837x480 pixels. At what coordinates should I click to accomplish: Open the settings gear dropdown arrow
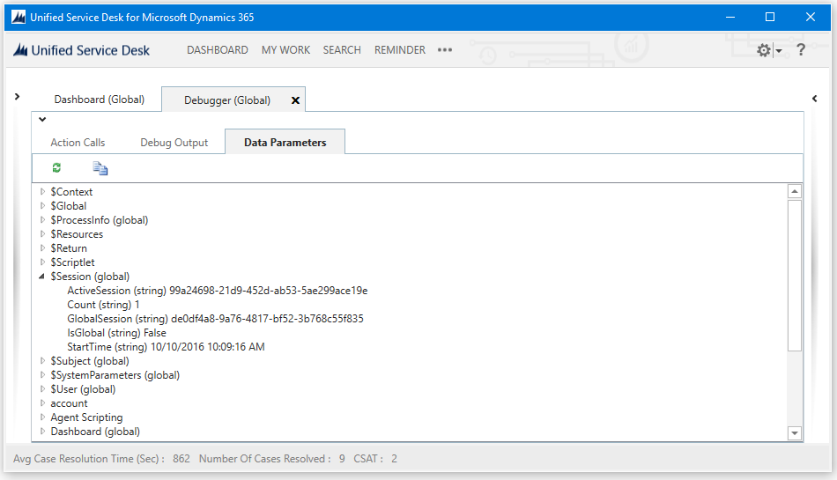779,51
